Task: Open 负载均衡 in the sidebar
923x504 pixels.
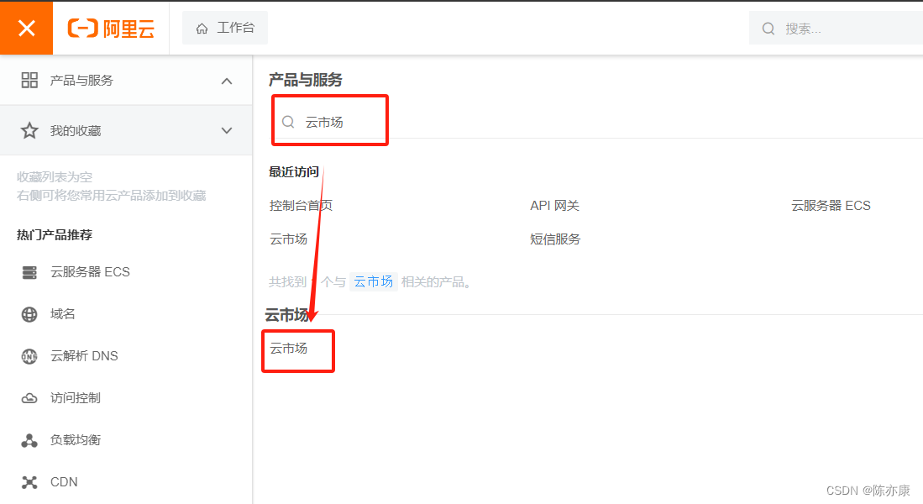Action: (76, 440)
